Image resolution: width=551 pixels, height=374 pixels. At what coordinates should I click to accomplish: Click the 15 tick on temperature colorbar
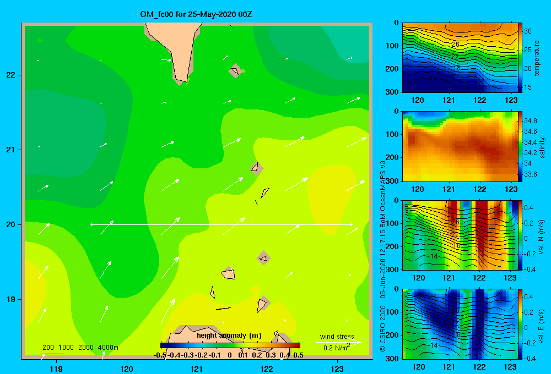tap(528, 87)
